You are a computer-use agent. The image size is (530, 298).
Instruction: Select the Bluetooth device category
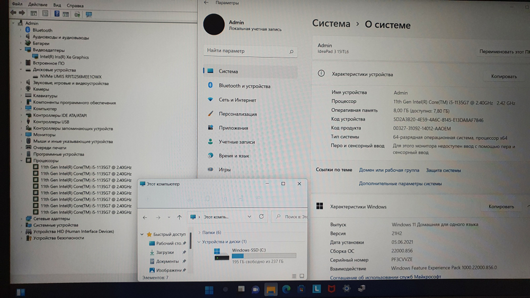(x=42, y=30)
